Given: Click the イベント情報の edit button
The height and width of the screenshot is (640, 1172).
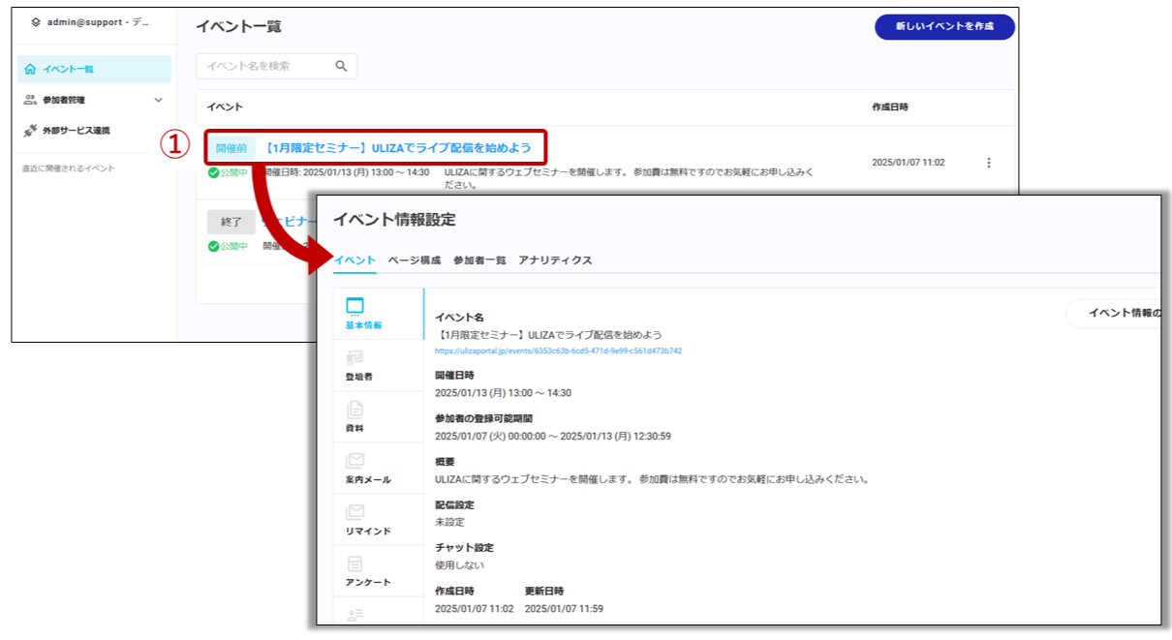Looking at the screenshot, I should tap(1114, 314).
